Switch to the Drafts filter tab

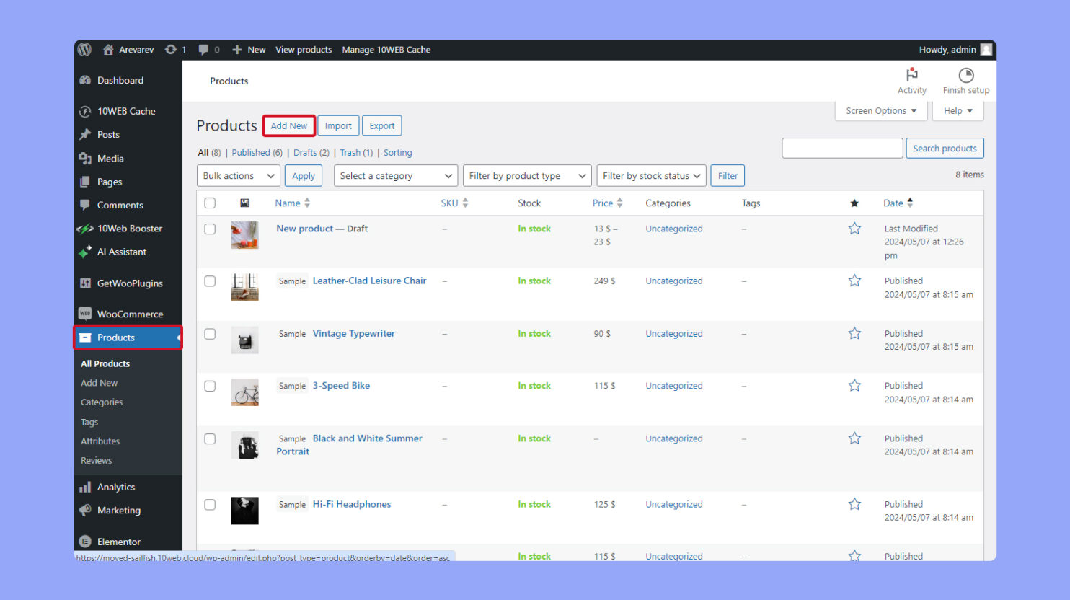[x=306, y=152]
